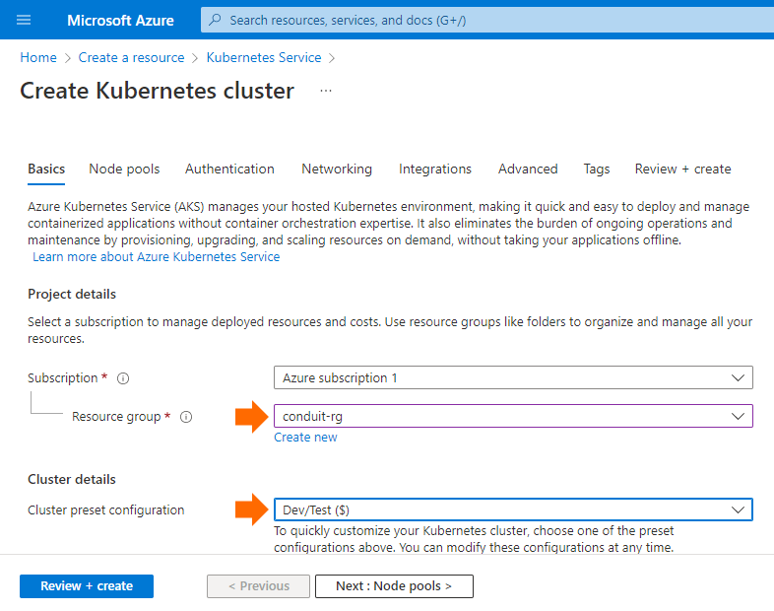
Task: Show Resource group info tooltip icon
Action: (x=186, y=417)
